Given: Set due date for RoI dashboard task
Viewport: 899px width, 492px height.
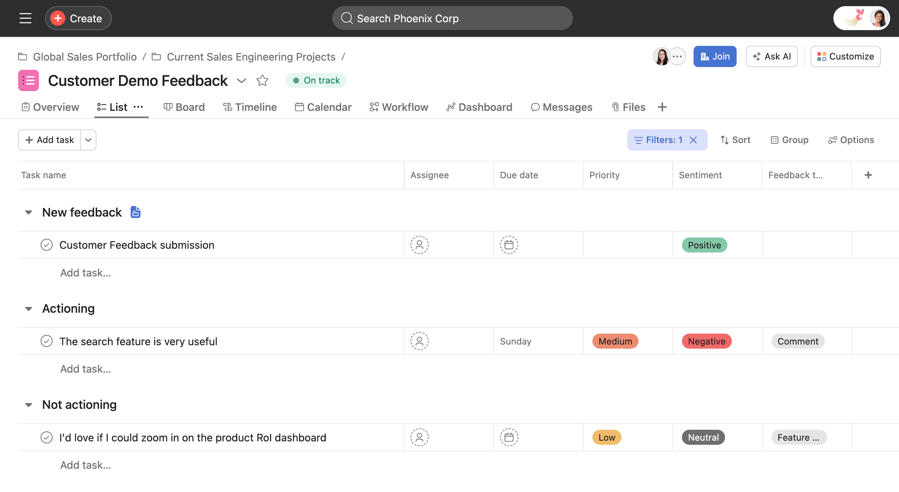Looking at the screenshot, I should click(509, 438).
